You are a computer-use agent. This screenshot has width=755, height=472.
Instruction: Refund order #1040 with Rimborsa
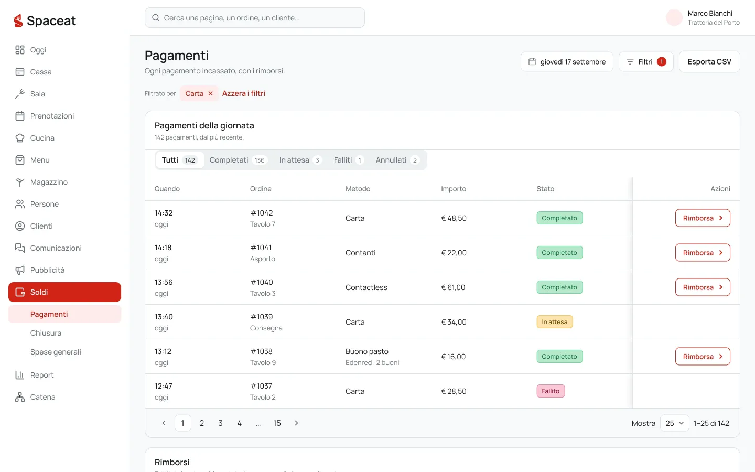coord(703,287)
